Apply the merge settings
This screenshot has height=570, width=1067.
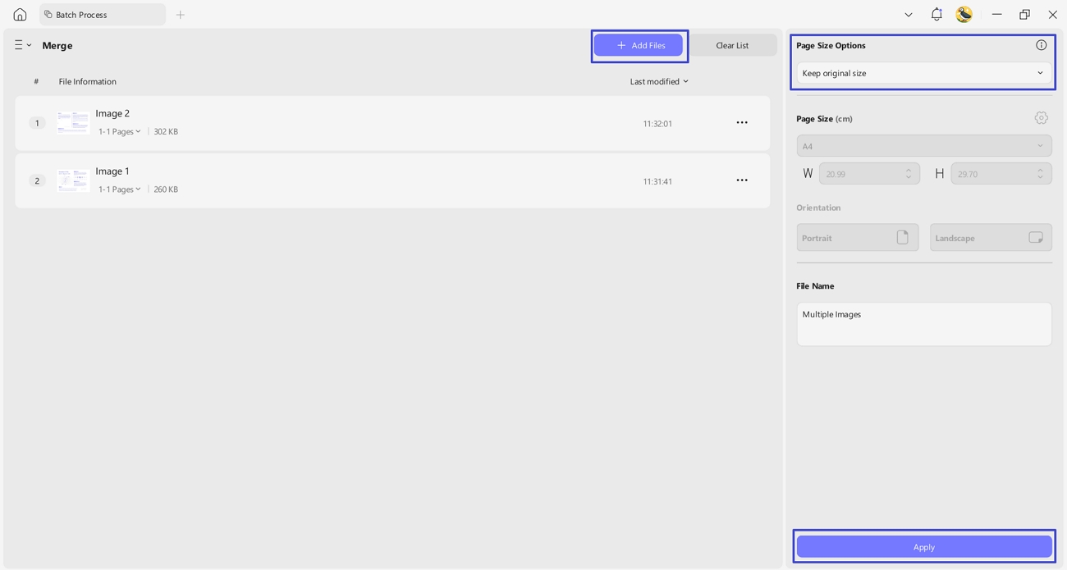tap(924, 547)
